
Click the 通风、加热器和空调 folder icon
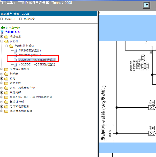tap(6, 88)
